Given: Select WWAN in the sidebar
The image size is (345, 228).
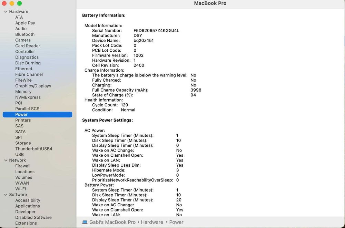Looking at the screenshot, I should click(22, 183).
